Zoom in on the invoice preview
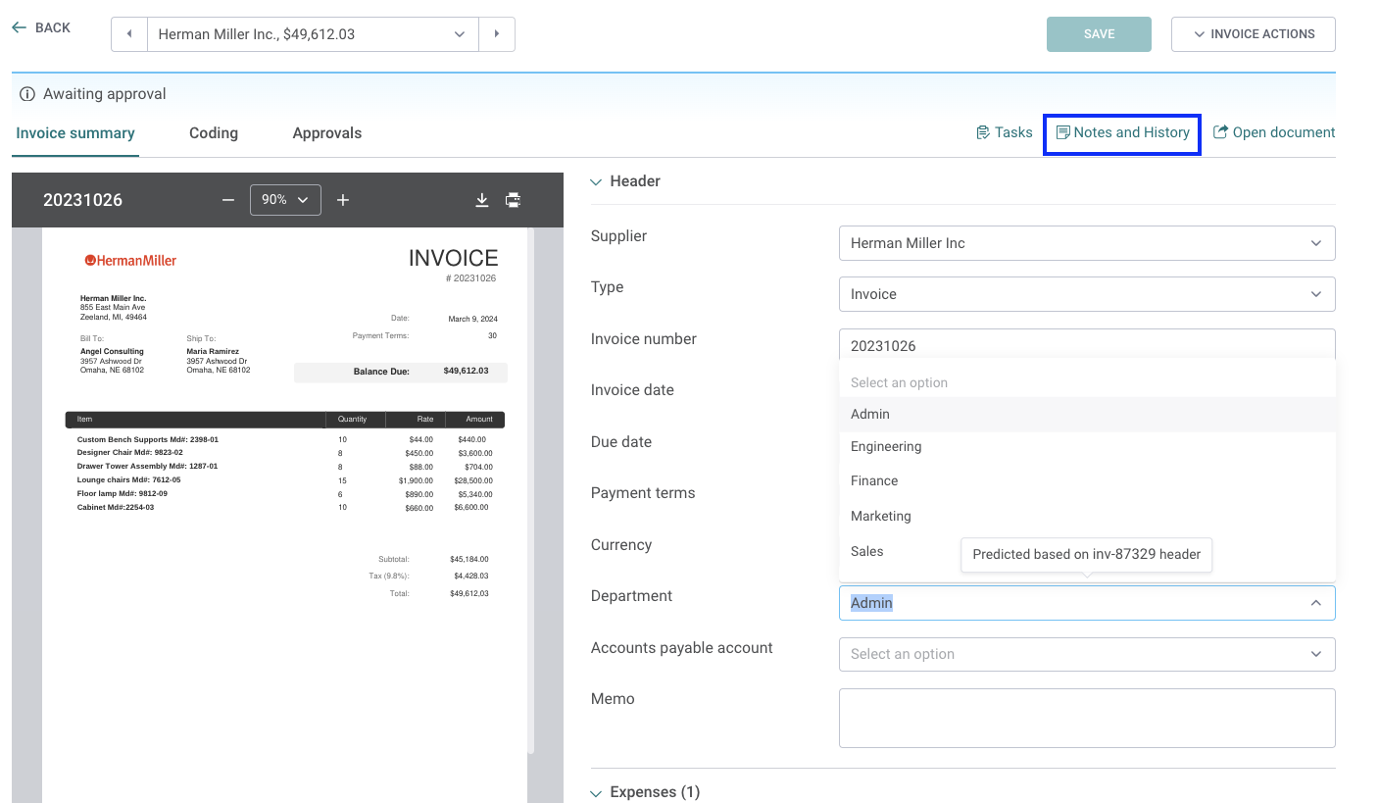Screen dimensions: 1379x803 coord(343,199)
